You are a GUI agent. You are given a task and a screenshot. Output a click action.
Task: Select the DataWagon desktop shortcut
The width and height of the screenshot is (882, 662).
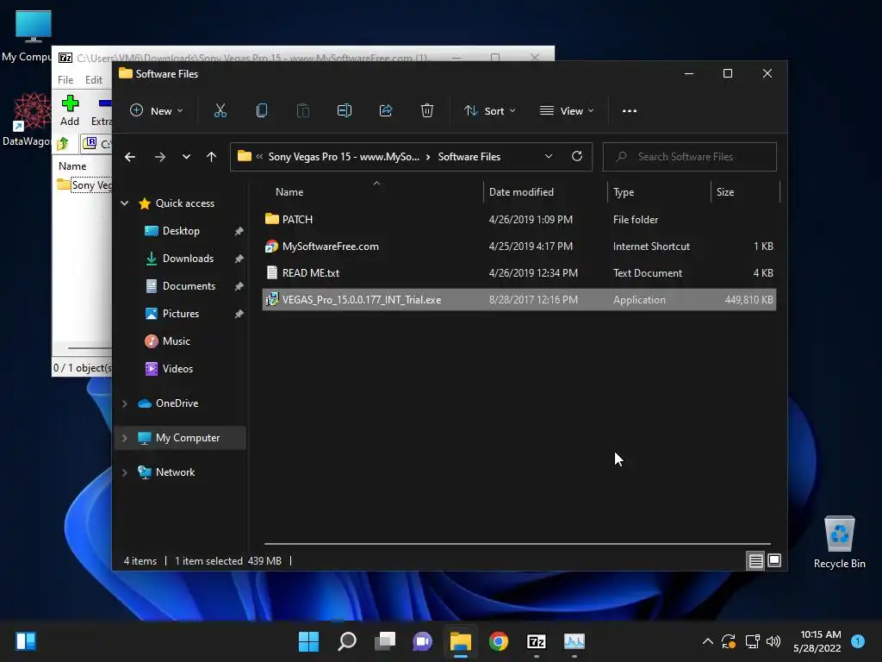coord(28,119)
